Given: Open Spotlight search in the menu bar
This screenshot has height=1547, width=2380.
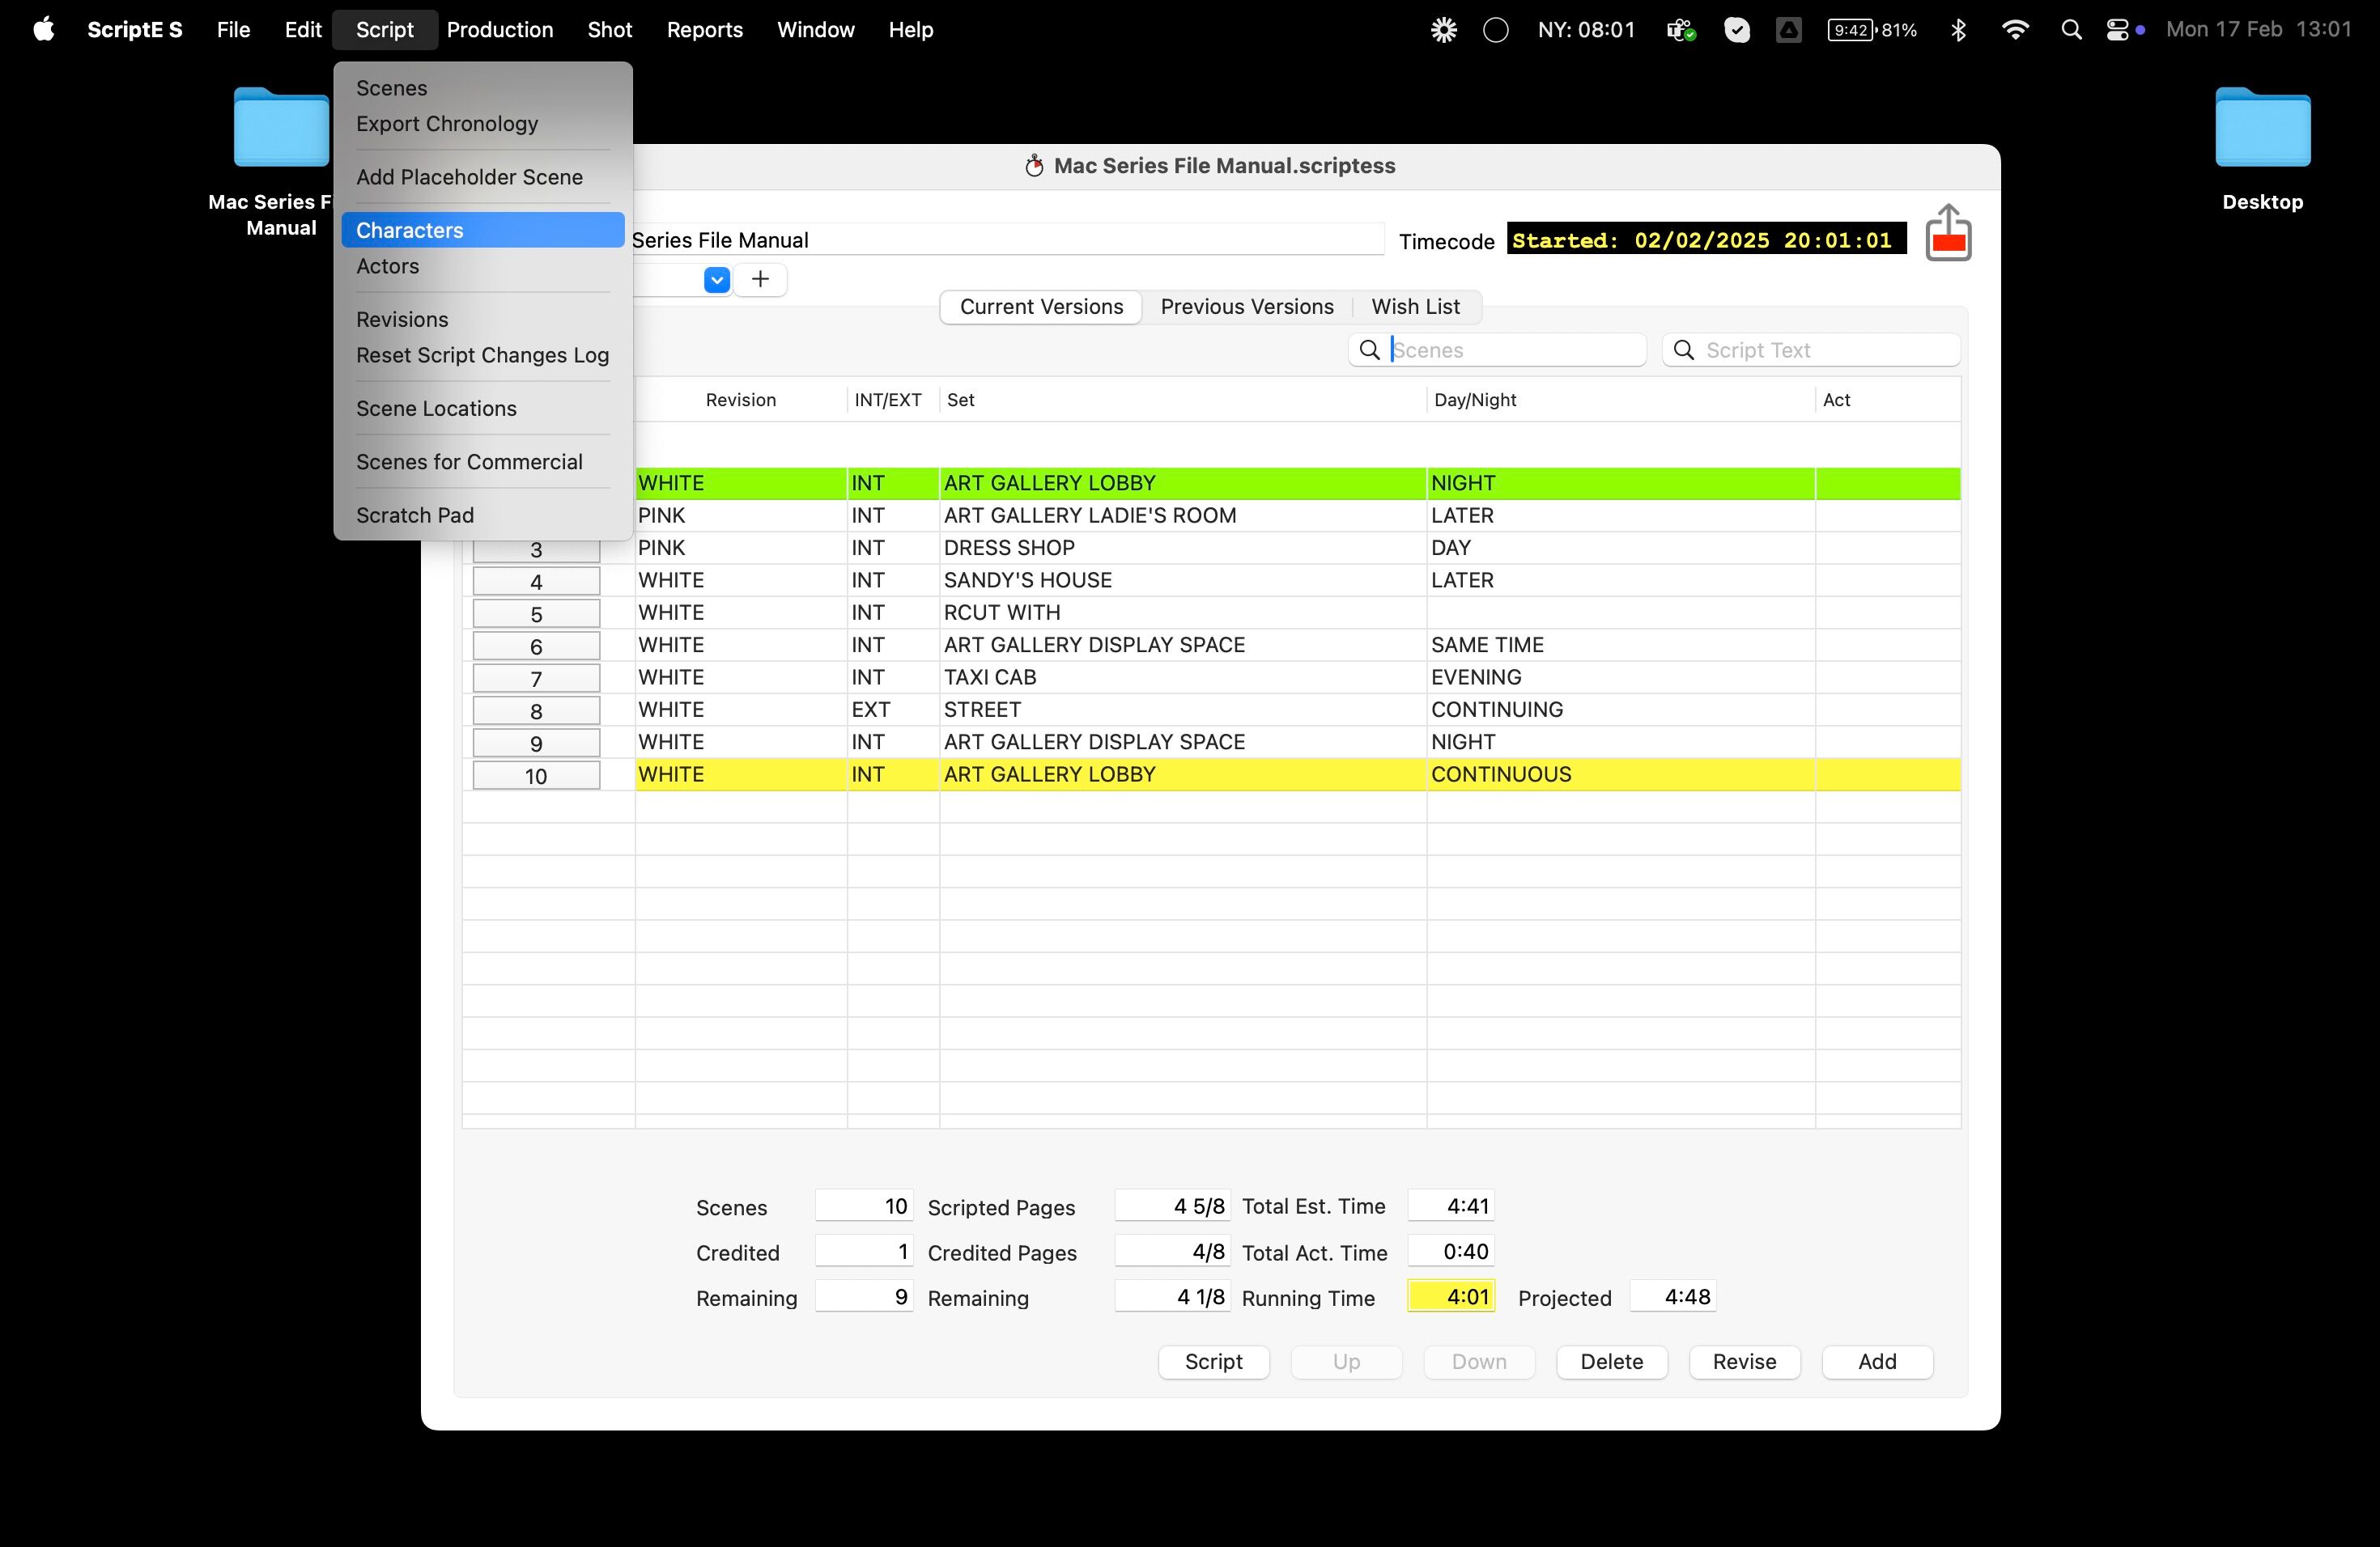Looking at the screenshot, I should 2071,30.
